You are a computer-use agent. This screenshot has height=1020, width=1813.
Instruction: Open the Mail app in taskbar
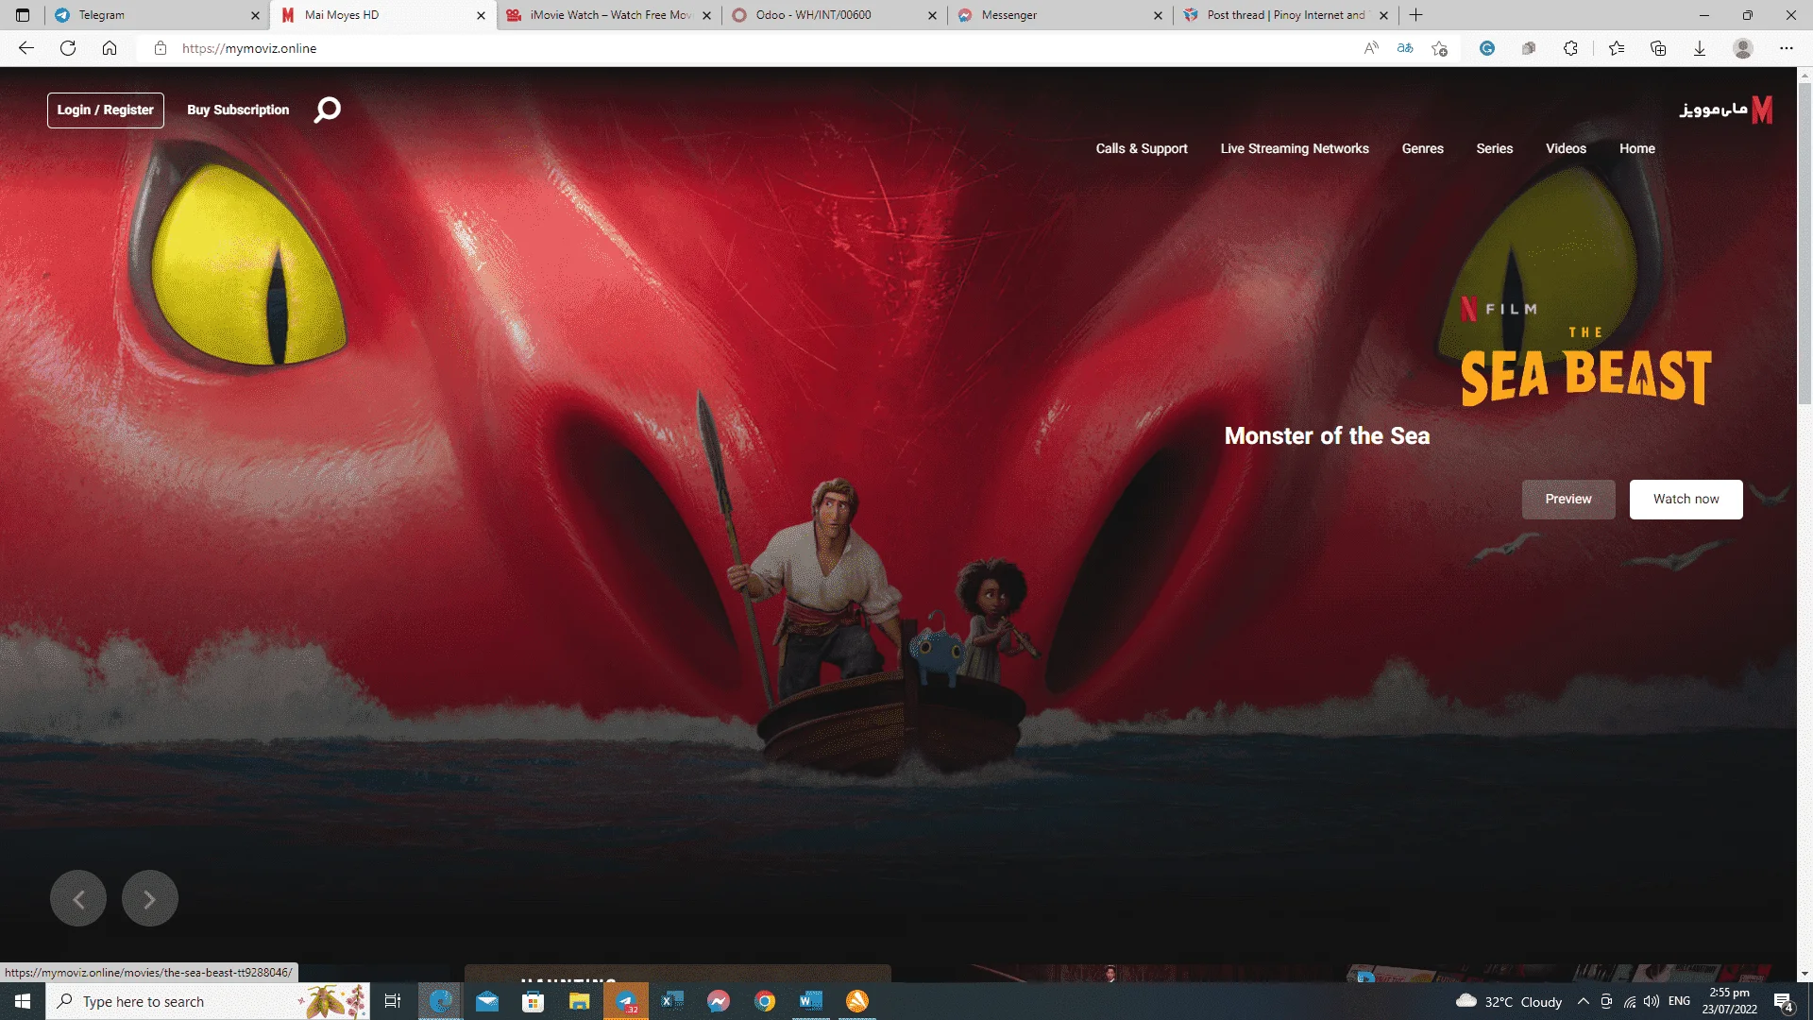[x=487, y=1001]
